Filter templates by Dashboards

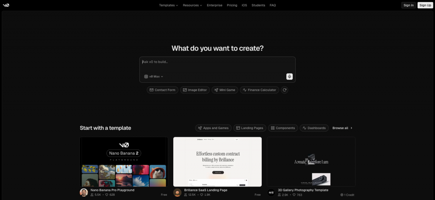point(314,128)
